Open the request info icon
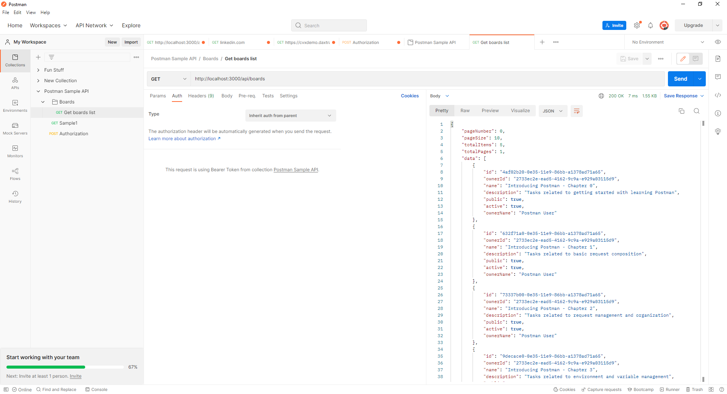Viewport: 727px width, 394px height. pos(718,113)
